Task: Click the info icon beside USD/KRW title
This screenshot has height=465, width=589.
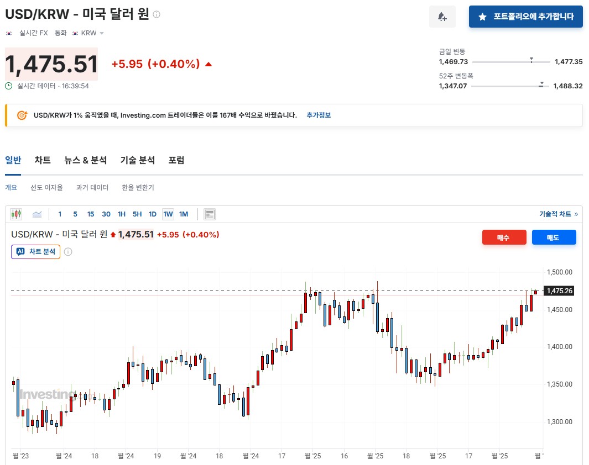Action: (157, 14)
